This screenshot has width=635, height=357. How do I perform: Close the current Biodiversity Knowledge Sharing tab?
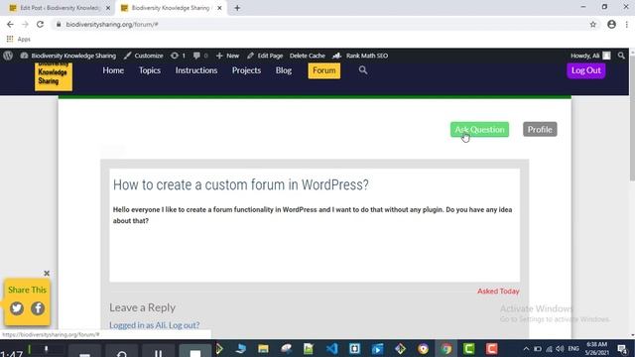pos(219,8)
